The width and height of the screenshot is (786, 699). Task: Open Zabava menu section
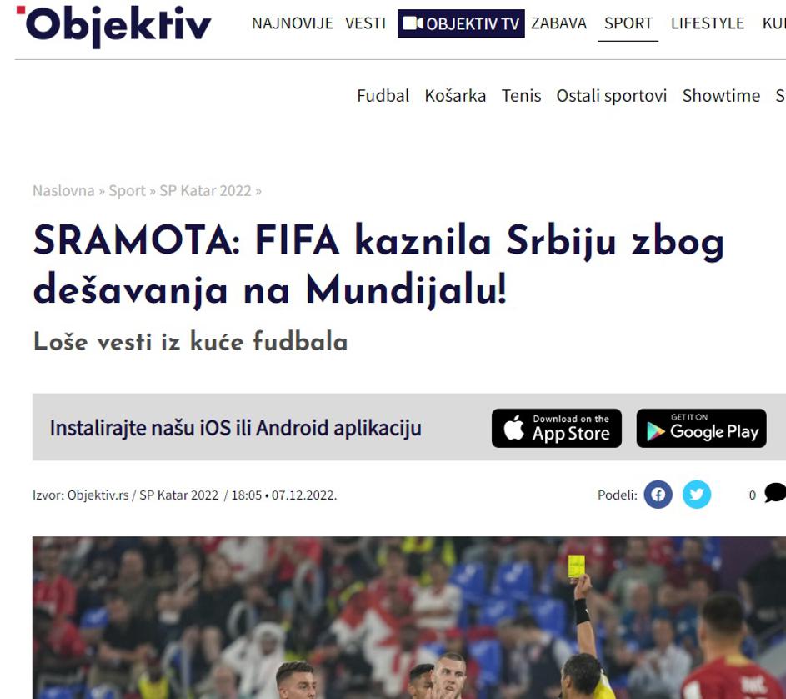(559, 23)
